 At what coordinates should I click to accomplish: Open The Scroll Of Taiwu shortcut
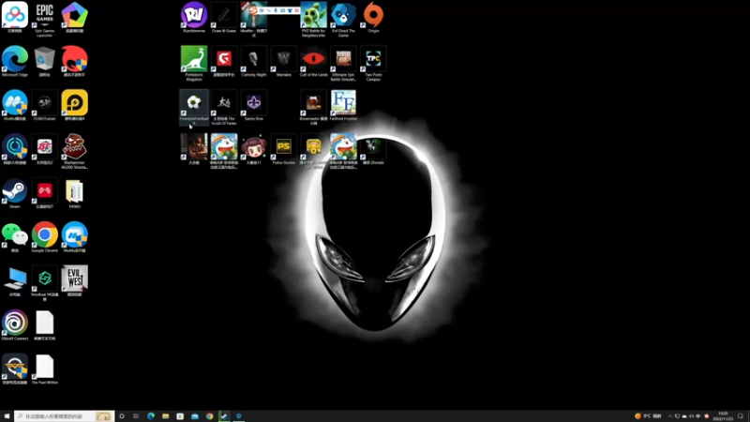[x=224, y=107]
